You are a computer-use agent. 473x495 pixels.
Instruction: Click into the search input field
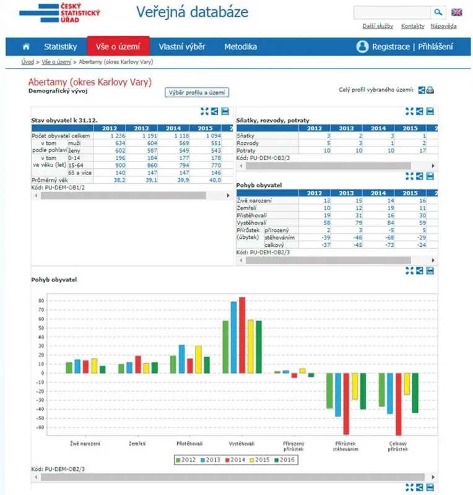pyautogui.click(x=392, y=12)
